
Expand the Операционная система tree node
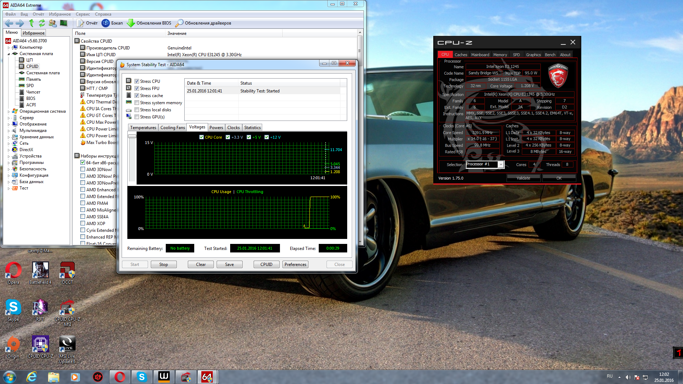tap(9, 112)
